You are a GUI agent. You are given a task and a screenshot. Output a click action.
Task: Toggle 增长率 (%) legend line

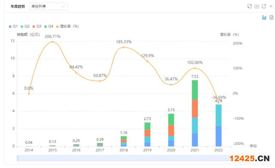pyautogui.click(x=68, y=27)
